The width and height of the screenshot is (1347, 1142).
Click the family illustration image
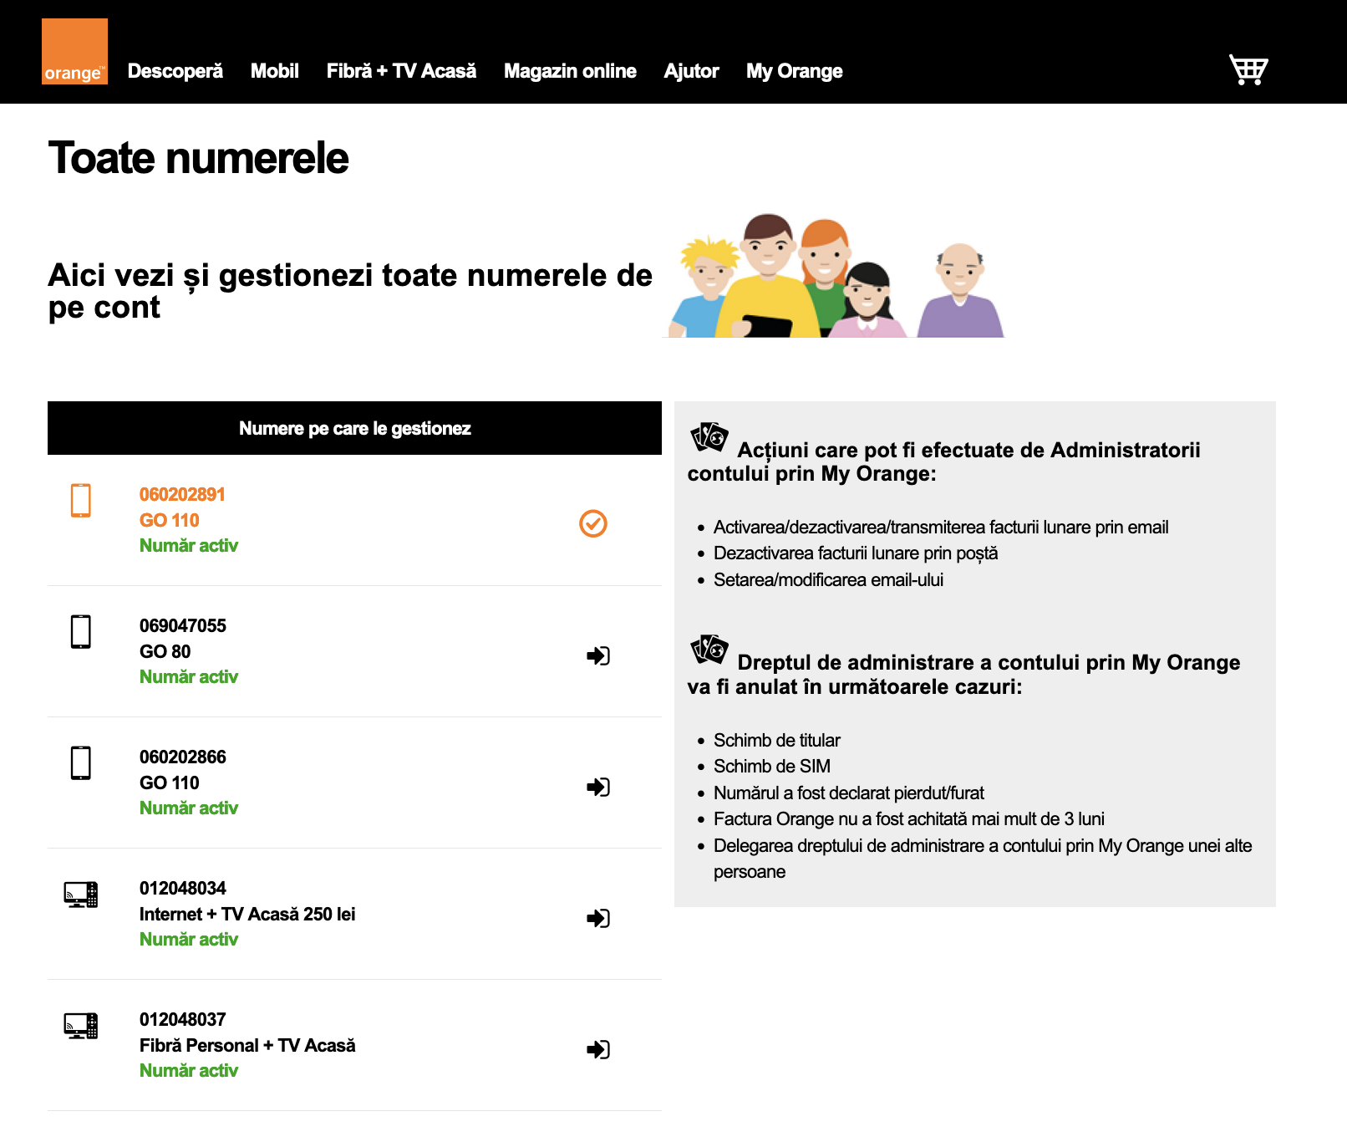[836, 276]
